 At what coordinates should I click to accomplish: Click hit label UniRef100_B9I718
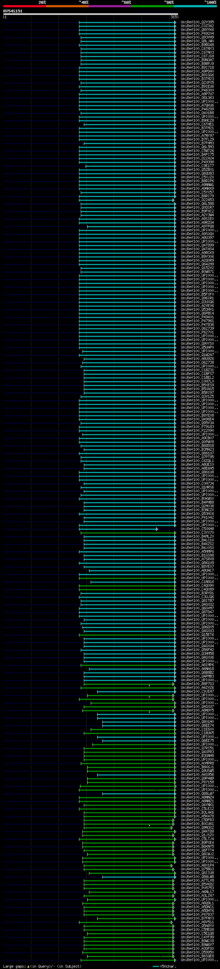pos(197,68)
